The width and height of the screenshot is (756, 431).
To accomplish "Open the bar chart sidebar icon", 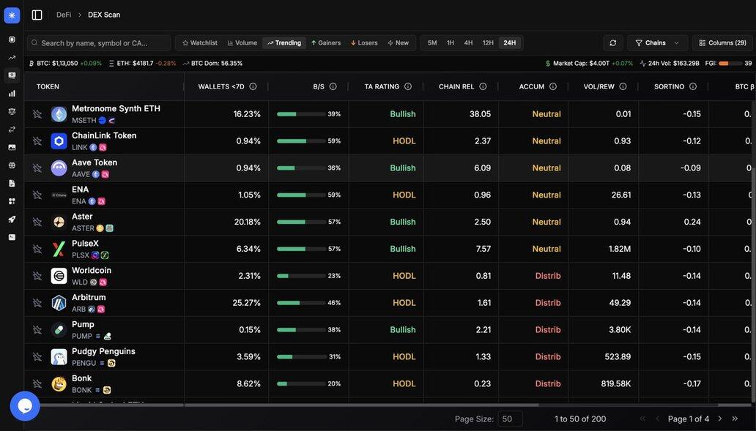I will [12, 94].
